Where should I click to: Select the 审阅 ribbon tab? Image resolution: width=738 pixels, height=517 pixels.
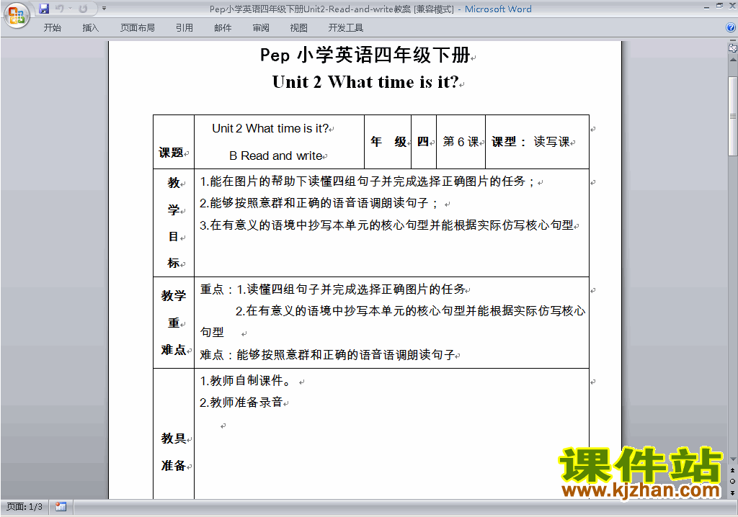(x=261, y=28)
